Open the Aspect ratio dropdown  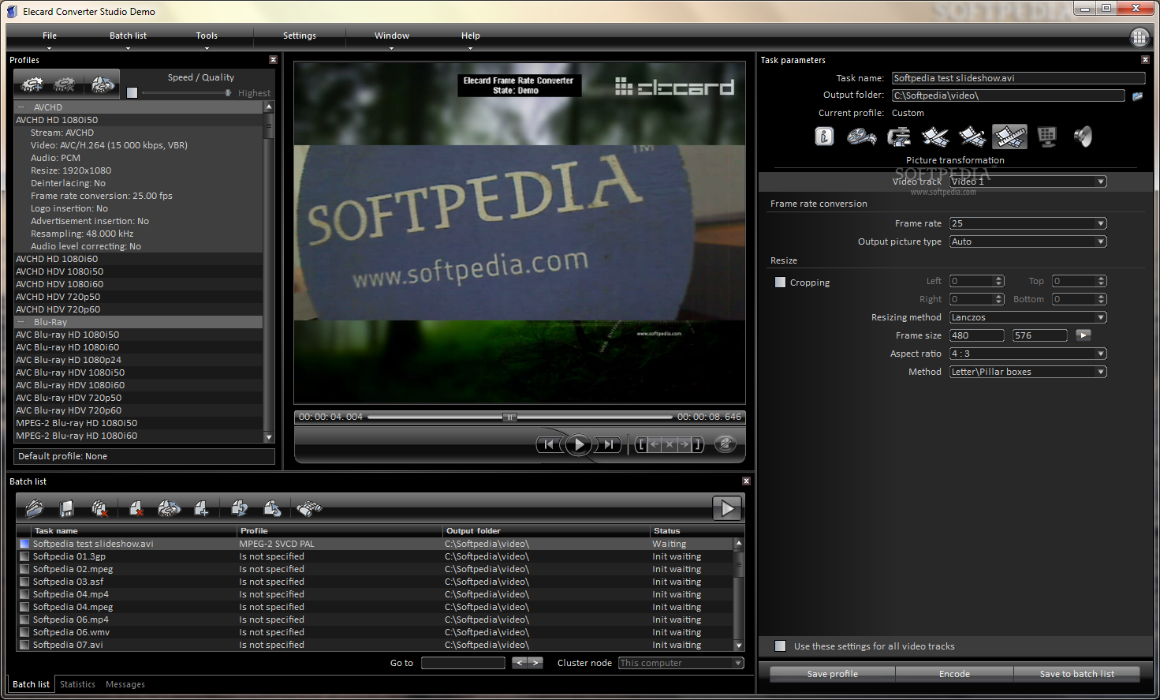coord(1028,354)
